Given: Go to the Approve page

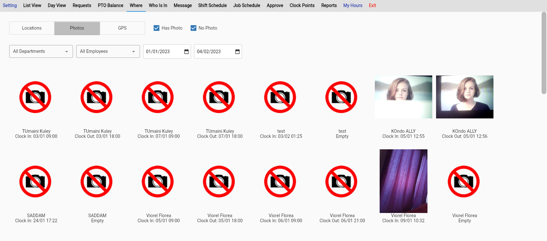Looking at the screenshot, I should (x=275, y=5).
